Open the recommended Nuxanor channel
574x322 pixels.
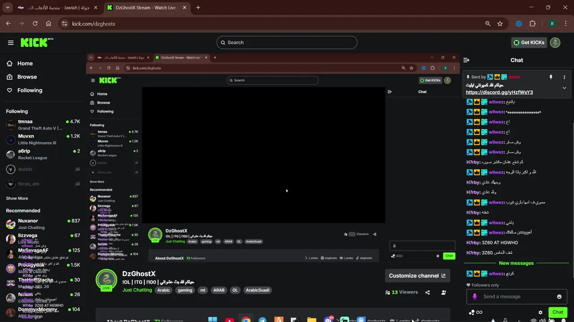[x=43, y=224]
